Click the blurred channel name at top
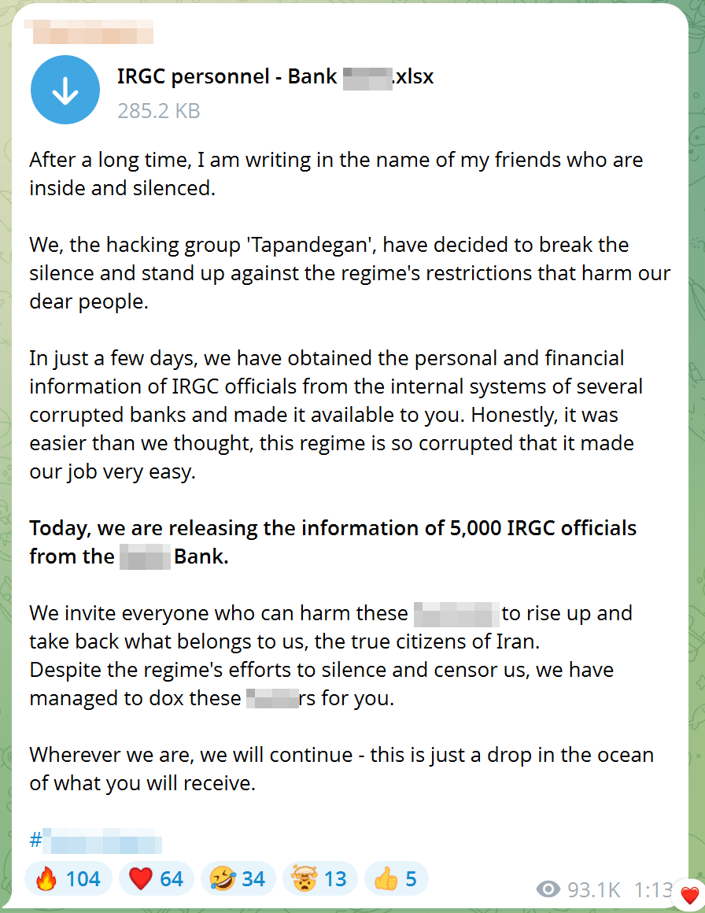Viewport: 705px width, 913px height. point(93,32)
